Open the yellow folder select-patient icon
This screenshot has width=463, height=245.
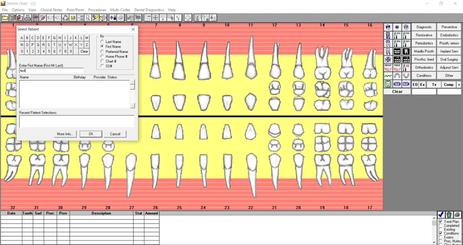5,18
